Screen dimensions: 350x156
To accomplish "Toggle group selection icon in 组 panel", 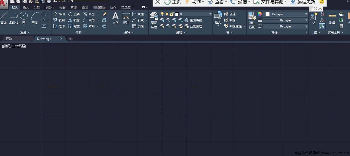I will point(322,26).
